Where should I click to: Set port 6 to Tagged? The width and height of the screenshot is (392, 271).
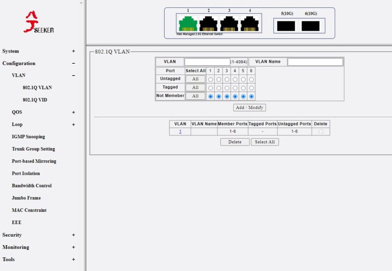click(x=251, y=88)
